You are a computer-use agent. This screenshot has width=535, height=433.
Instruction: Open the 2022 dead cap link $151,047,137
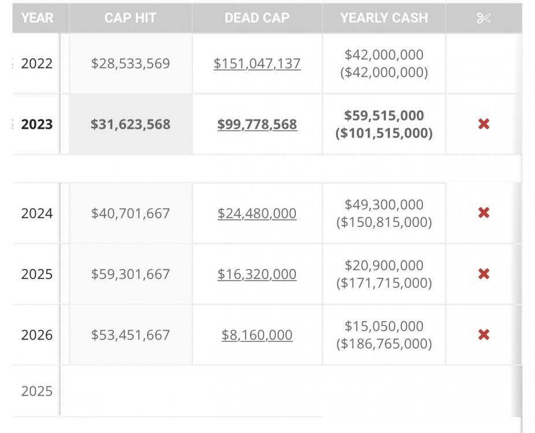257,64
